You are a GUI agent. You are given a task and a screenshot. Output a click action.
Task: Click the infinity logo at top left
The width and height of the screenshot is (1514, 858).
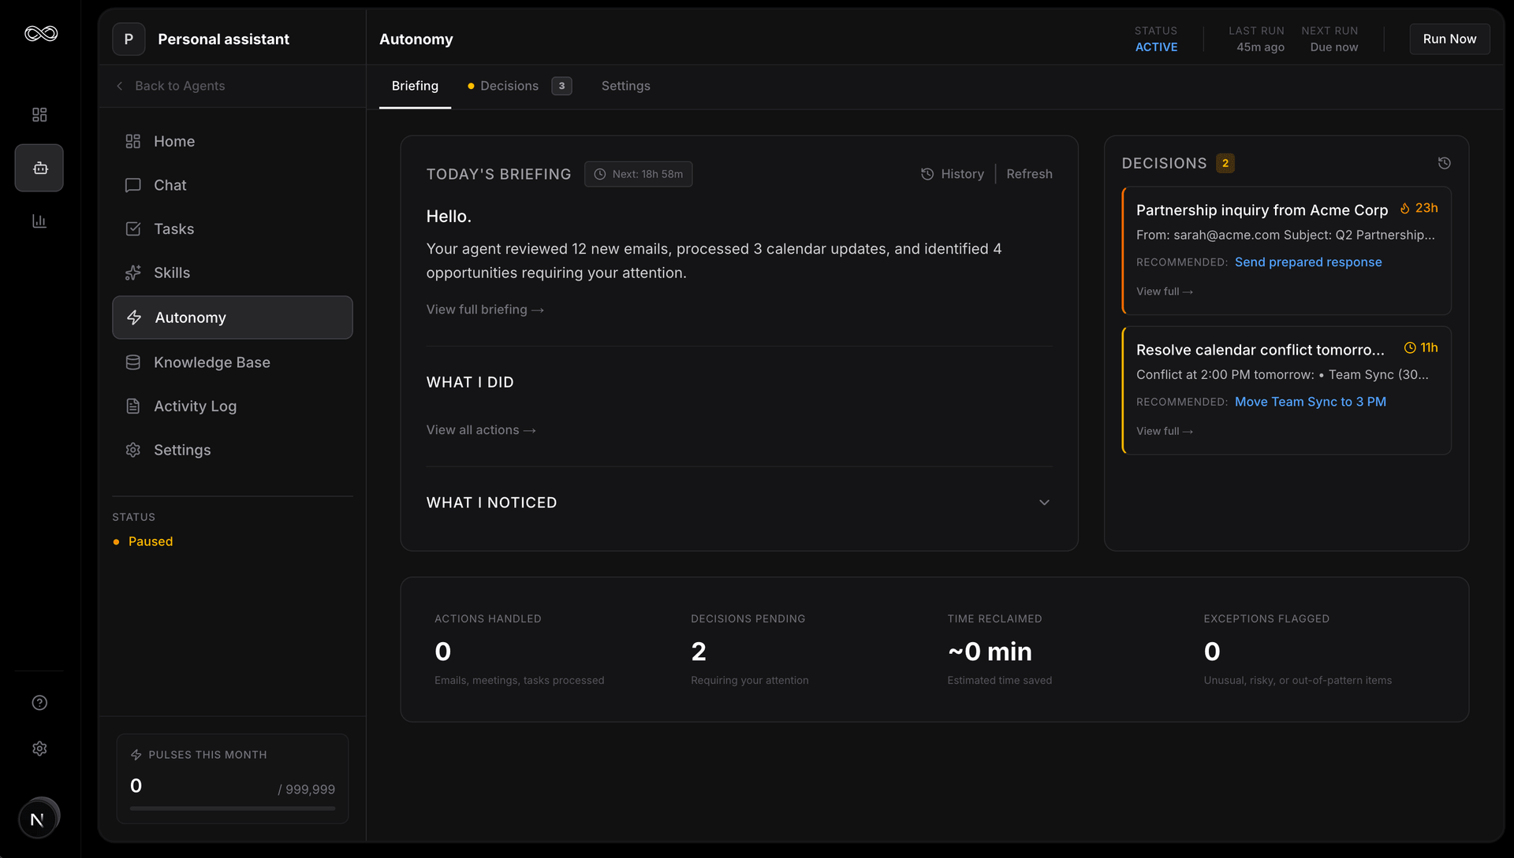(40, 33)
